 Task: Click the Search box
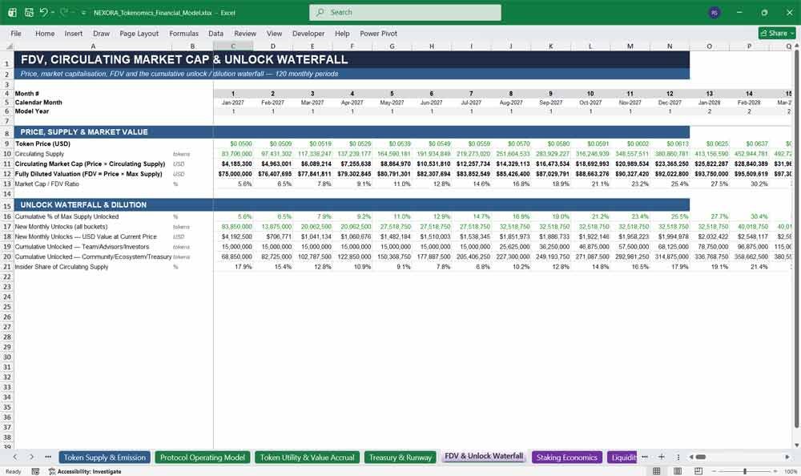(405, 12)
